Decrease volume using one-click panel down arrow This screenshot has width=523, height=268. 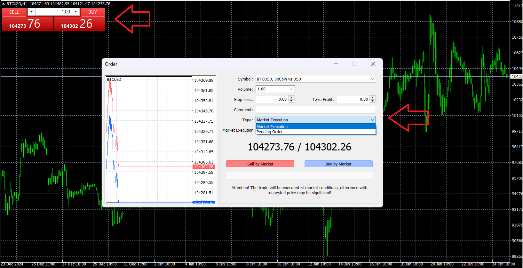click(31, 12)
